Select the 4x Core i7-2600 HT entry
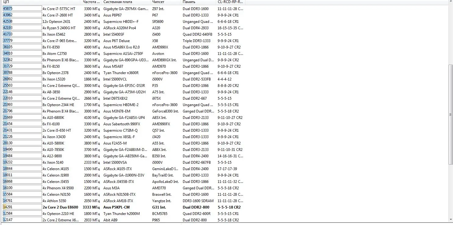The image size is (453, 225). (x=123, y=15)
